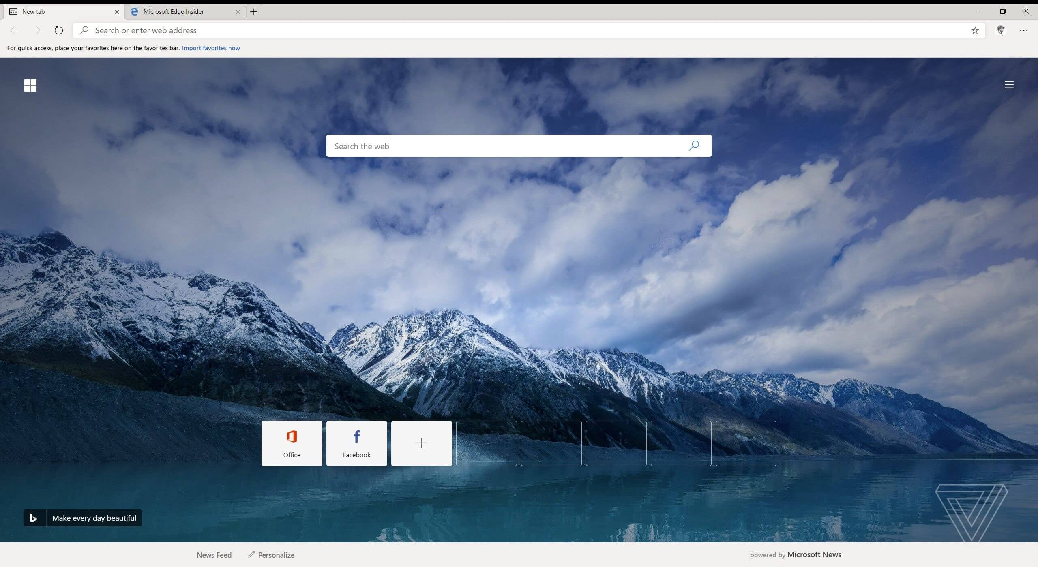Click the hamburger menu icon top right
The image size is (1038, 567).
[1009, 84]
